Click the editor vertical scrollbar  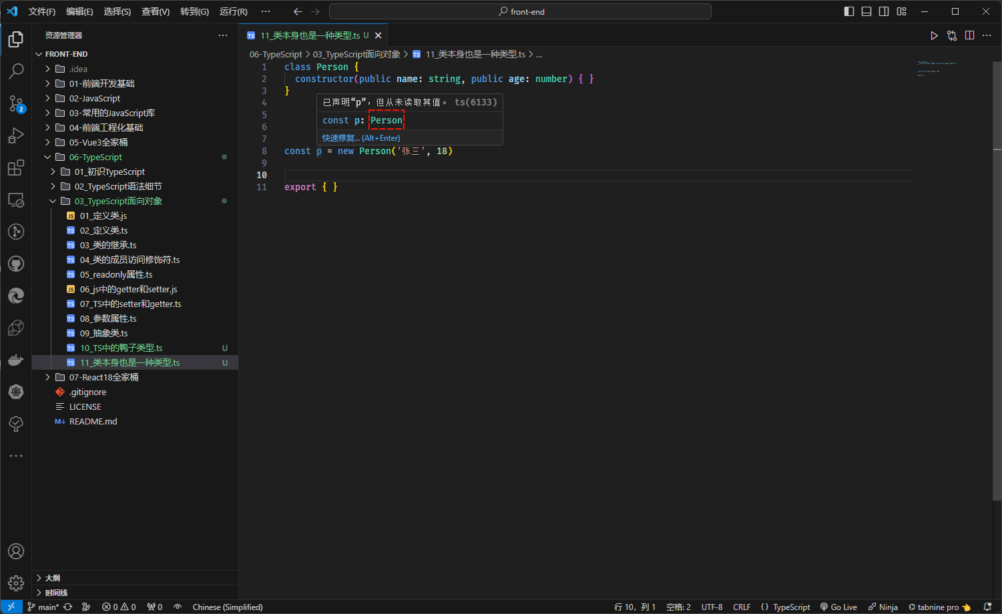tap(997, 267)
